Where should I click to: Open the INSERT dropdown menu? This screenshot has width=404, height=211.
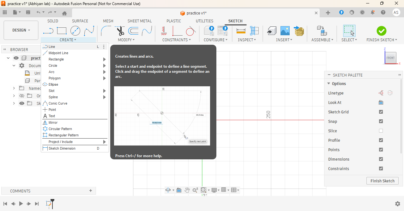coord(284,40)
